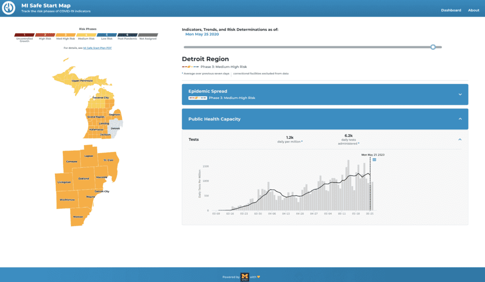This screenshot has width=485, height=282.
Task: Open the MI Safe Start Plan PDF link
Action: click(98, 48)
